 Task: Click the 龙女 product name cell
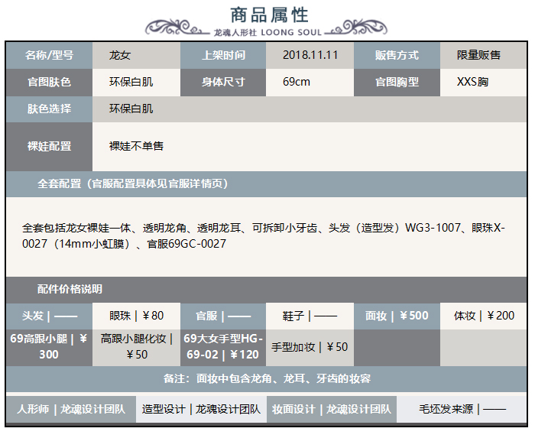tap(120, 55)
